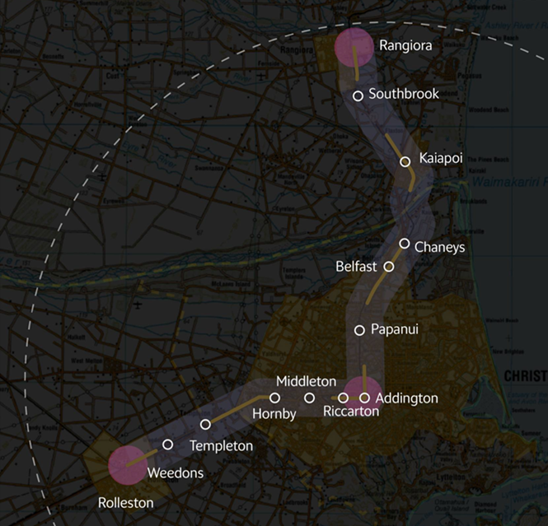Screen dimensions: 548x526
Task: Click the Templeton text label
Action: click(x=221, y=445)
